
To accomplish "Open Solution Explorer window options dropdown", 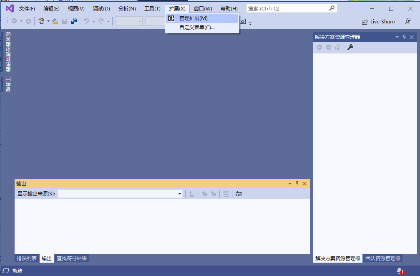I will 397,37.
